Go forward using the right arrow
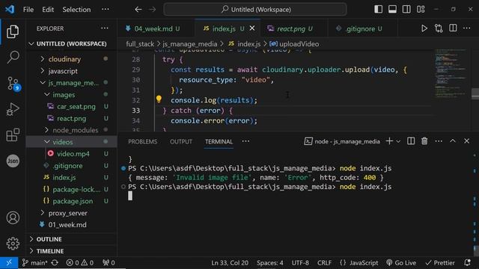 (152, 10)
